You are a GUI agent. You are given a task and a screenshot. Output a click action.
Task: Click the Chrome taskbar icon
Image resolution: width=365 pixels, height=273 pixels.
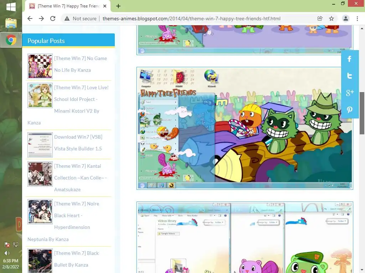(x=11, y=40)
